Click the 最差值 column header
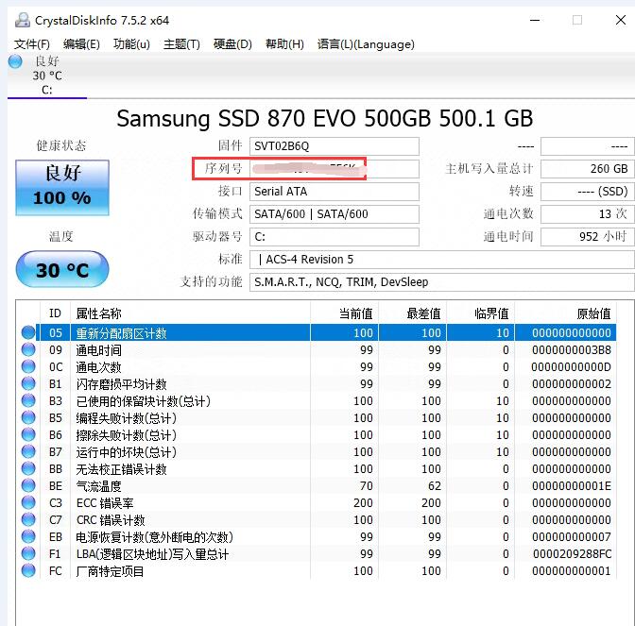 [x=412, y=313]
